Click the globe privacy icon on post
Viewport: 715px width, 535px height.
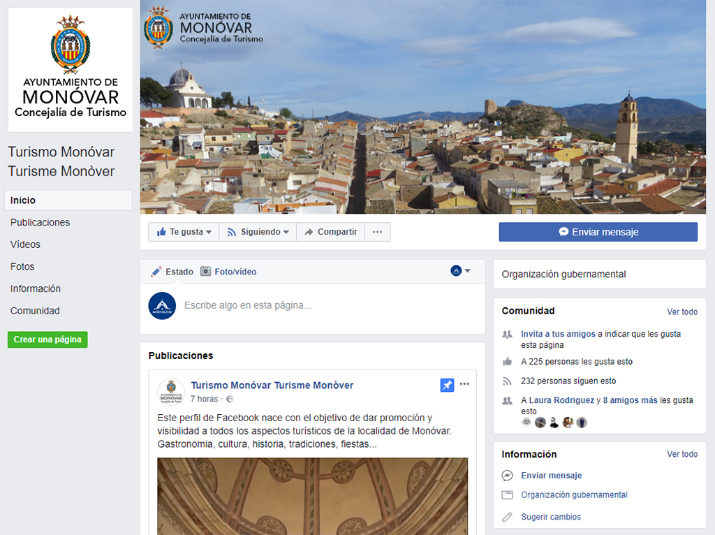230,400
